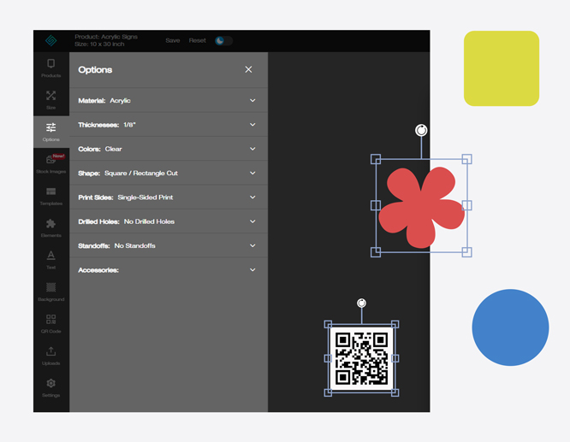Viewport: 570px width, 442px height.
Task: Select the red flower shape element
Action: 421,208
